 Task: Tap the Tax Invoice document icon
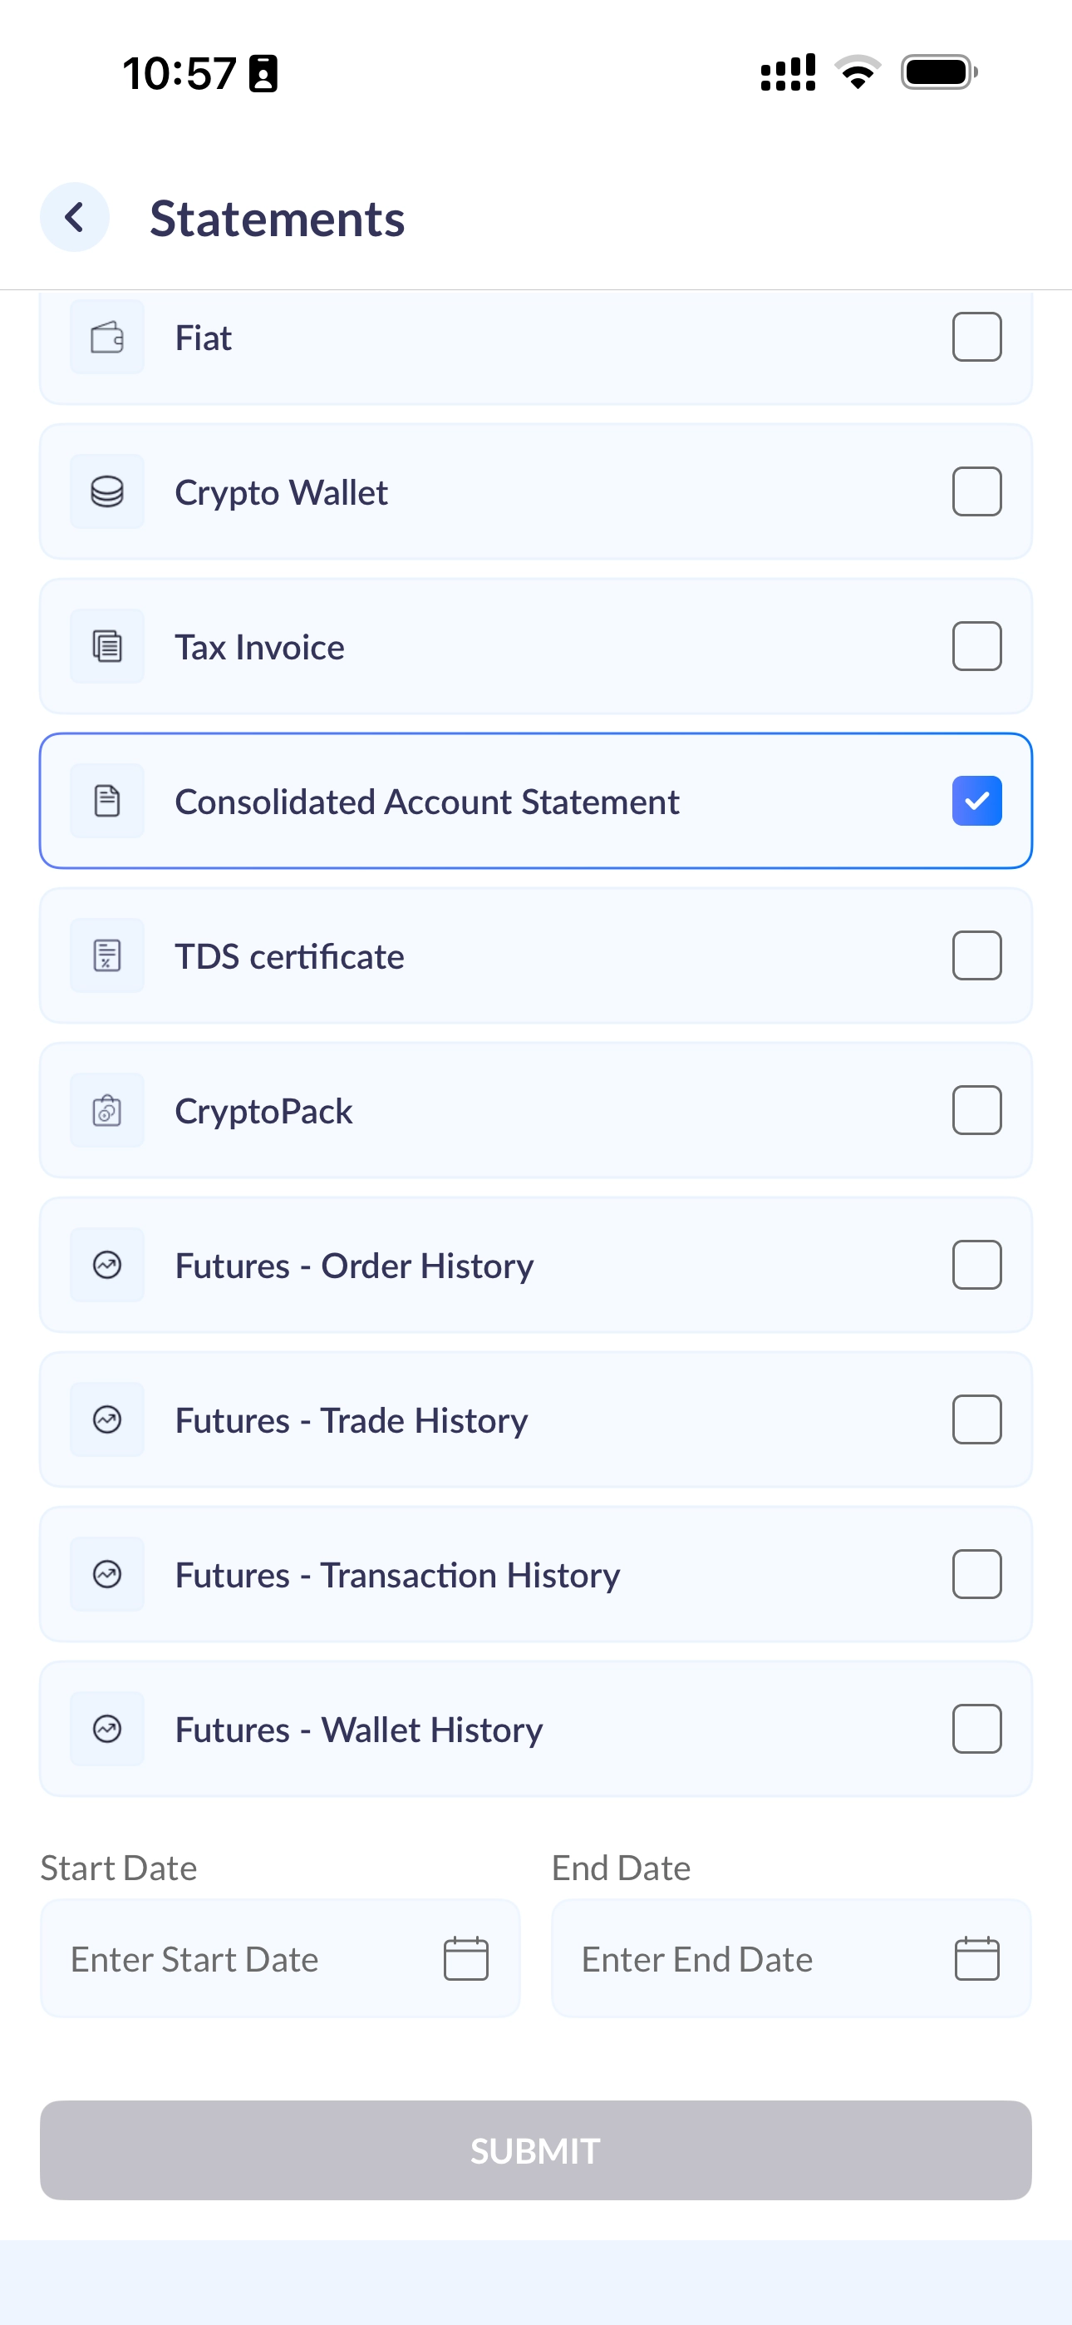(107, 646)
